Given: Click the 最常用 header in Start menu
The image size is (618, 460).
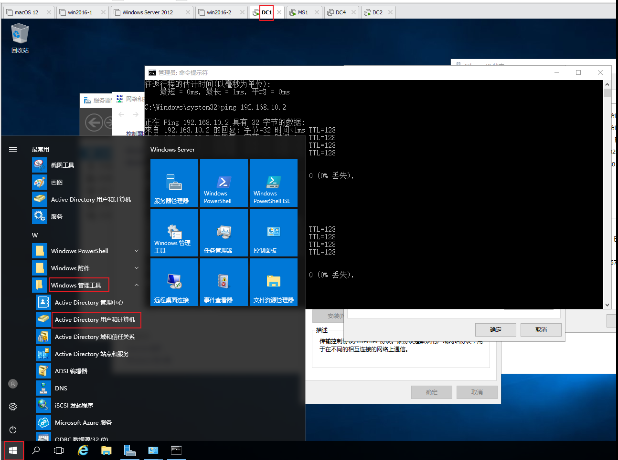Looking at the screenshot, I should [x=41, y=149].
